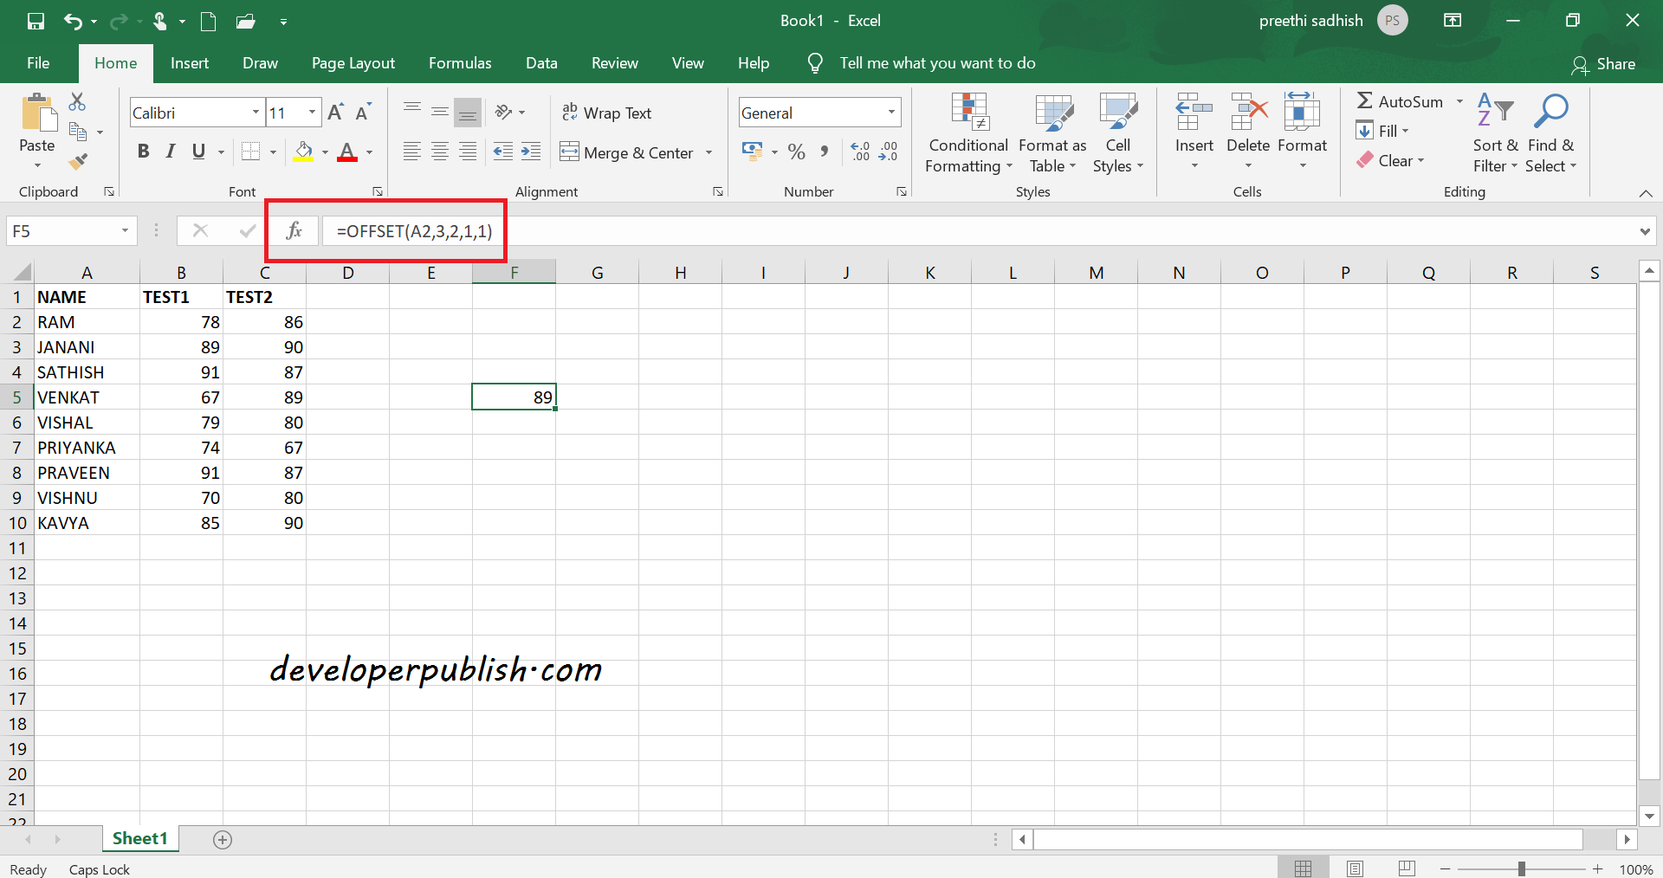Click the Wrap Text icon
Screen dimensions: 1663x878
[x=571, y=112]
